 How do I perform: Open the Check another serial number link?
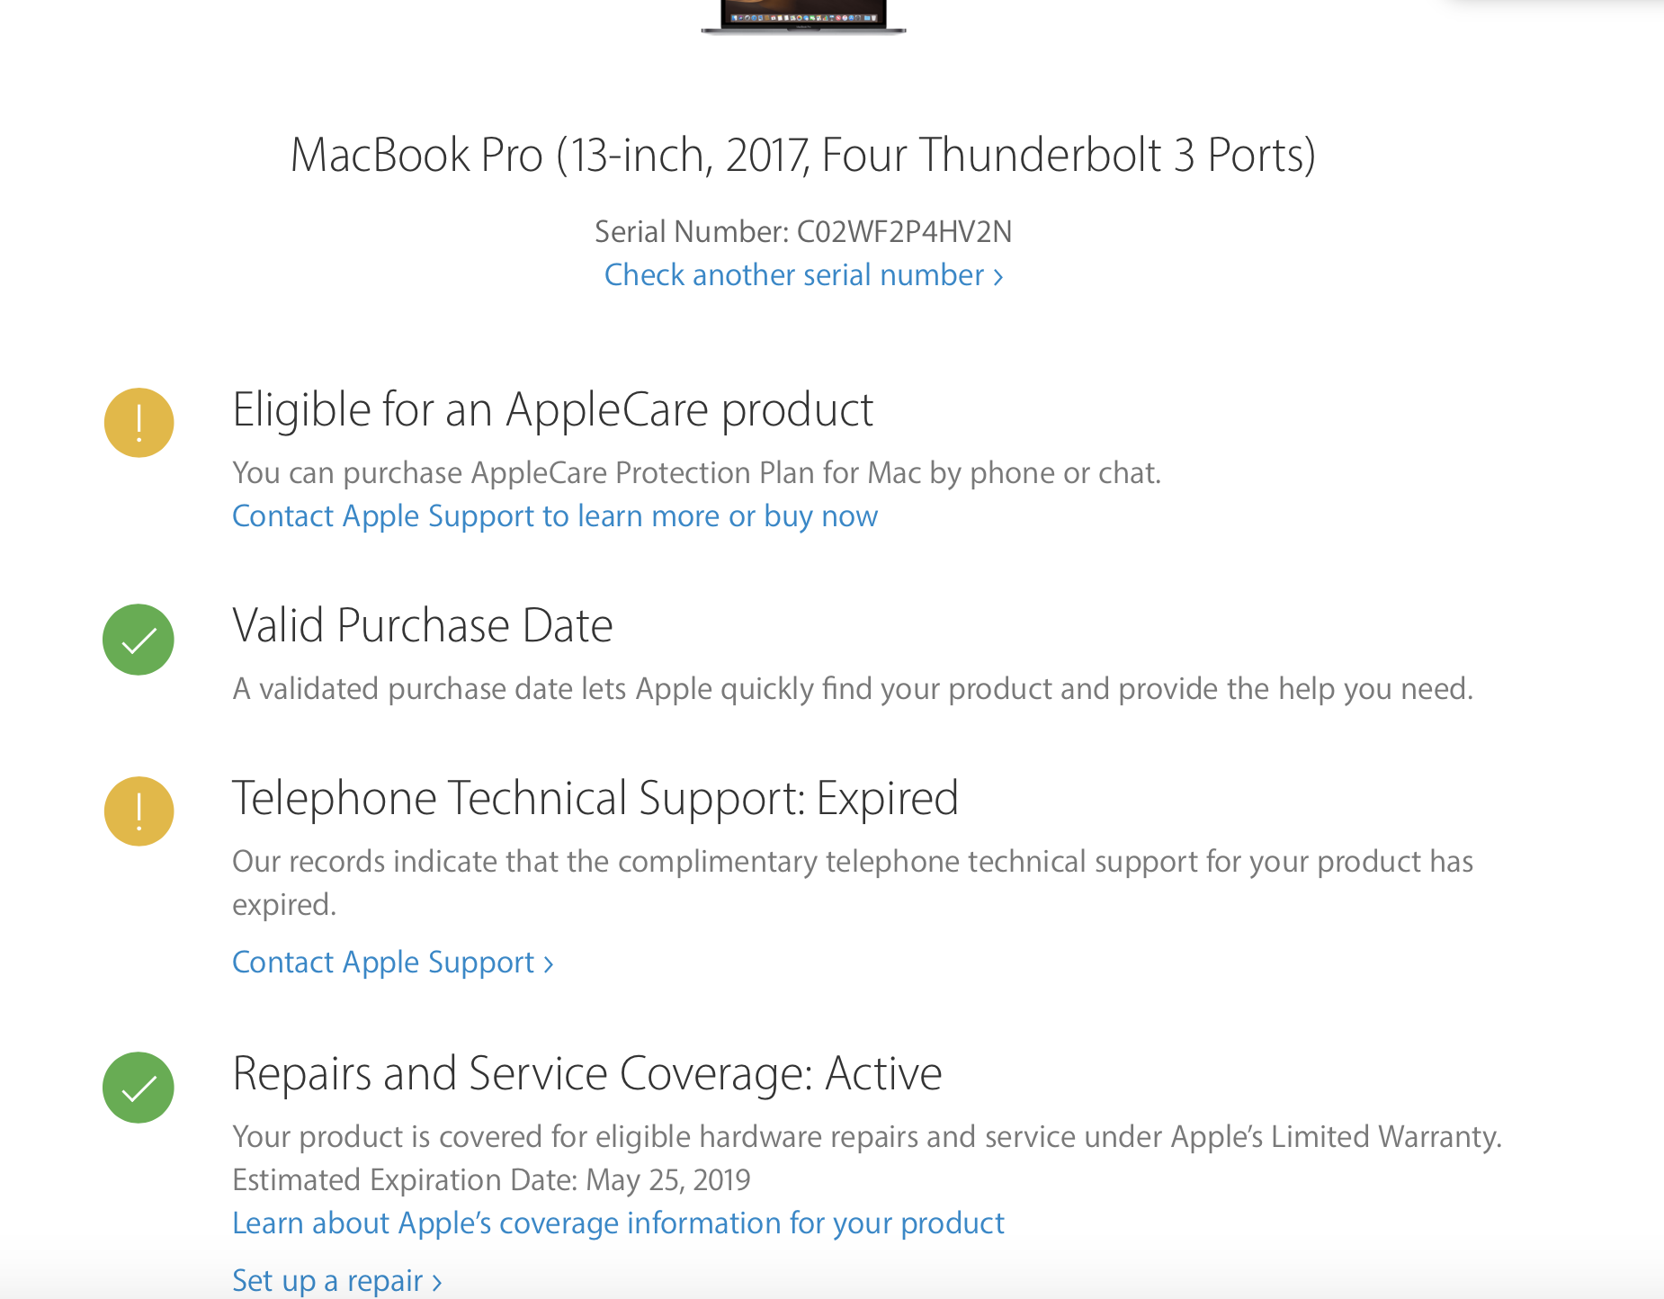pos(803,275)
